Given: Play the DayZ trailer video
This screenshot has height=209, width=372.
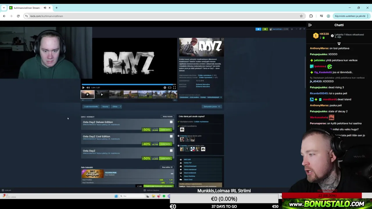Looking at the screenshot, I should (83, 87).
